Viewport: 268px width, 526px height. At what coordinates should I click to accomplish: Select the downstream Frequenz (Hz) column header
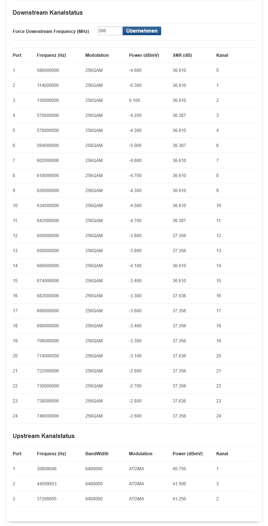(51, 55)
